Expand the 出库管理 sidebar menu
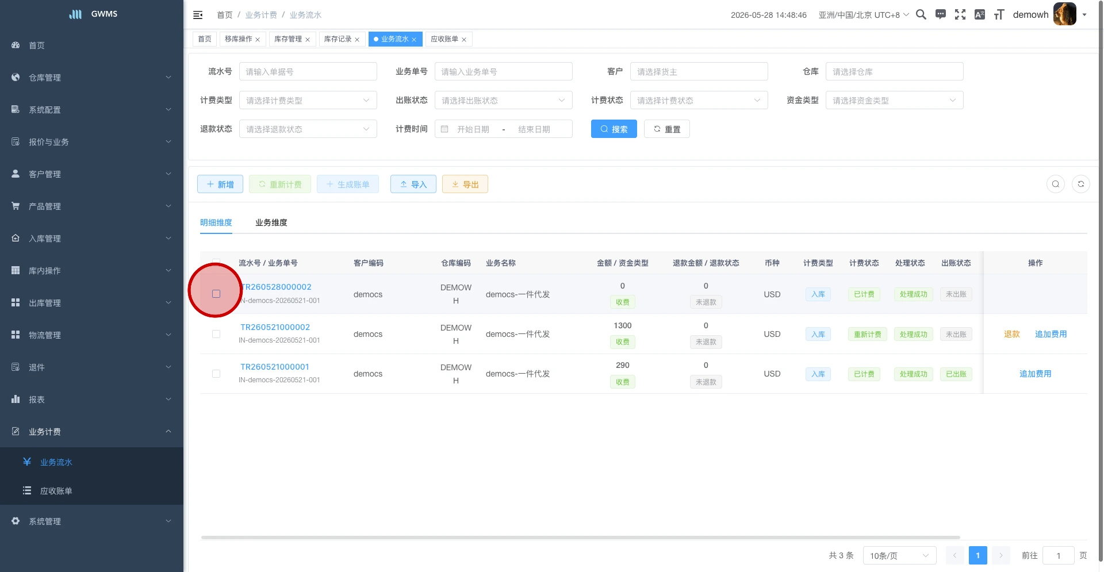The height and width of the screenshot is (572, 1104). [x=91, y=303]
